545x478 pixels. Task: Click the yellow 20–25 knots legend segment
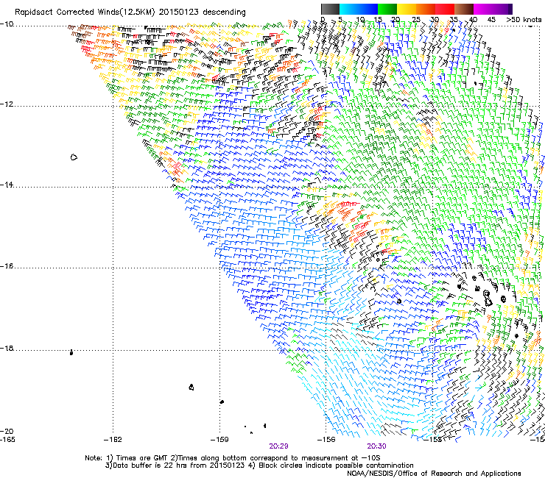(x=407, y=9)
